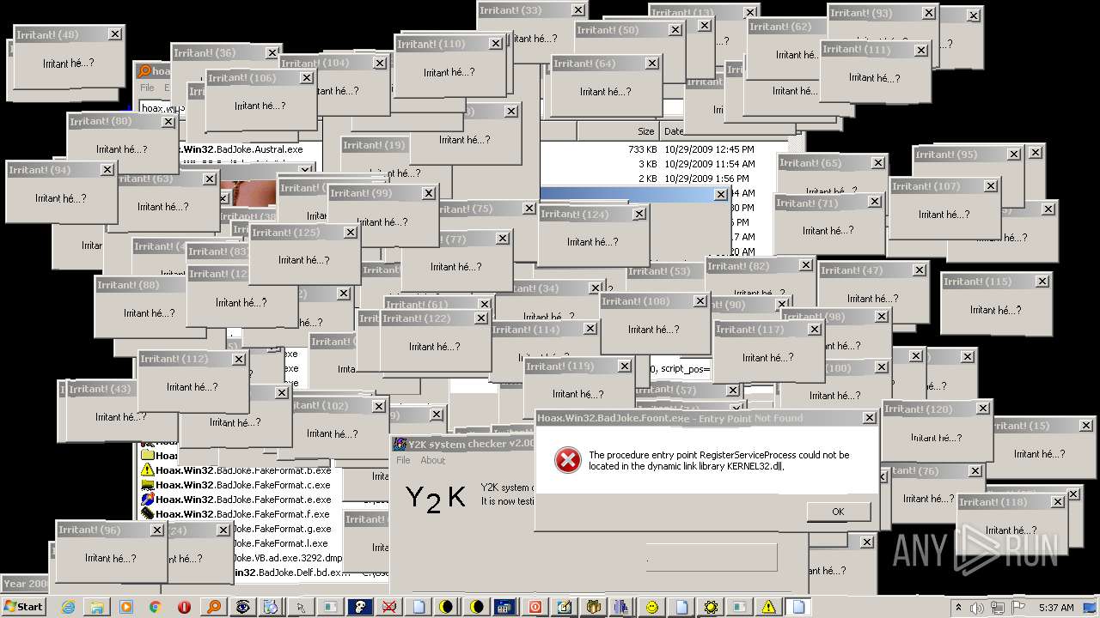1100x618 pixels.
Task: Close the Irritant! (64) dialog
Action: (x=652, y=64)
